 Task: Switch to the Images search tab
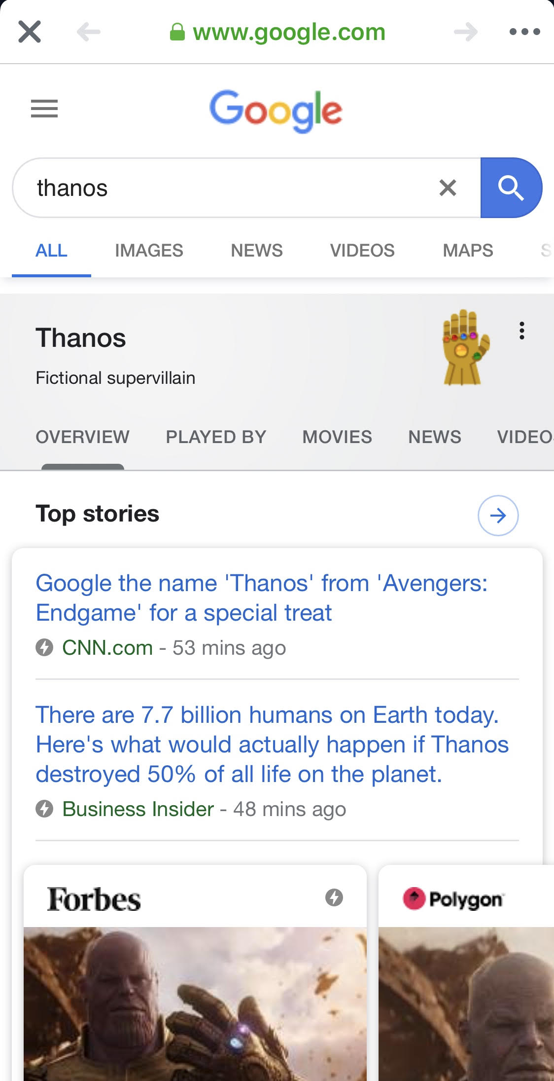pos(149,251)
